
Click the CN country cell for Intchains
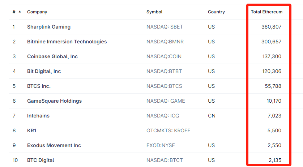coord(212,116)
